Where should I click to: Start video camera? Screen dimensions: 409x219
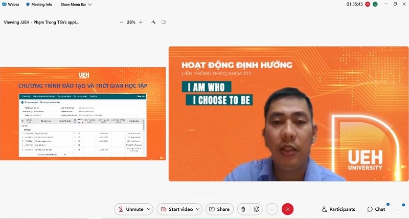(x=176, y=209)
